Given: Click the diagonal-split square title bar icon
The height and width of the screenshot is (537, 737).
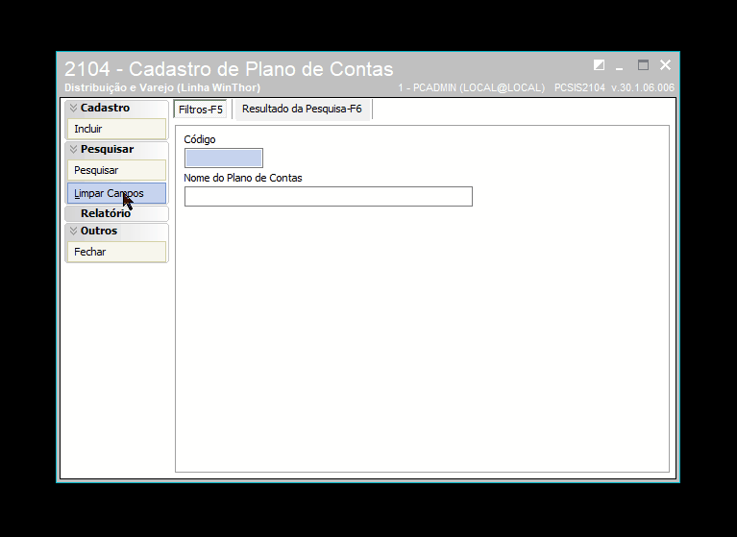Looking at the screenshot, I should pos(599,64).
